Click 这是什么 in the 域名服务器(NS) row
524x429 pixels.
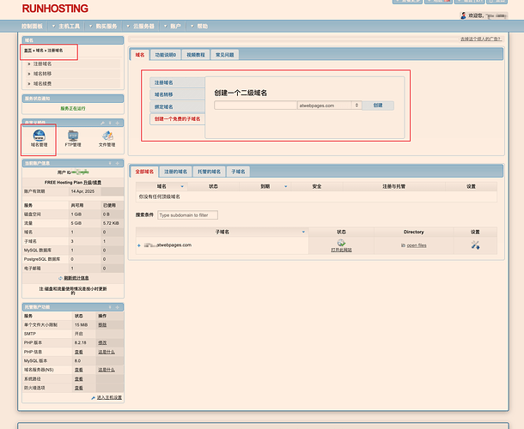[x=107, y=370]
